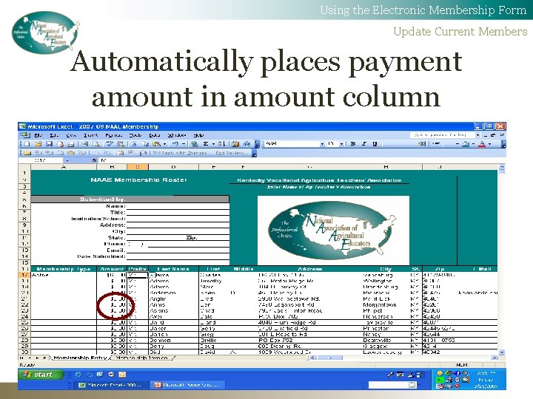Toggle Italic formatting button

click(364, 144)
